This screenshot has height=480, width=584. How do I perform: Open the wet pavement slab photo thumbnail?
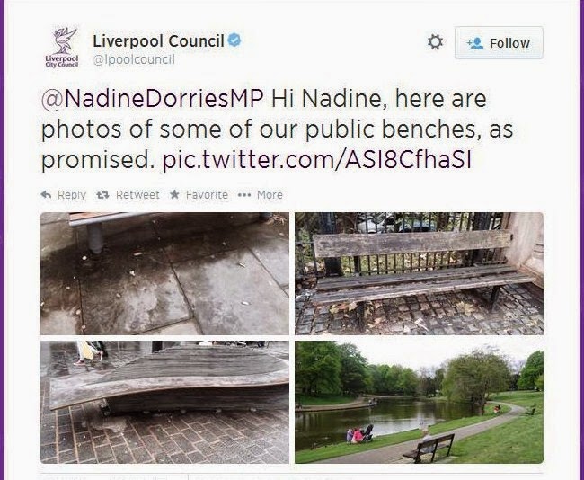164,273
